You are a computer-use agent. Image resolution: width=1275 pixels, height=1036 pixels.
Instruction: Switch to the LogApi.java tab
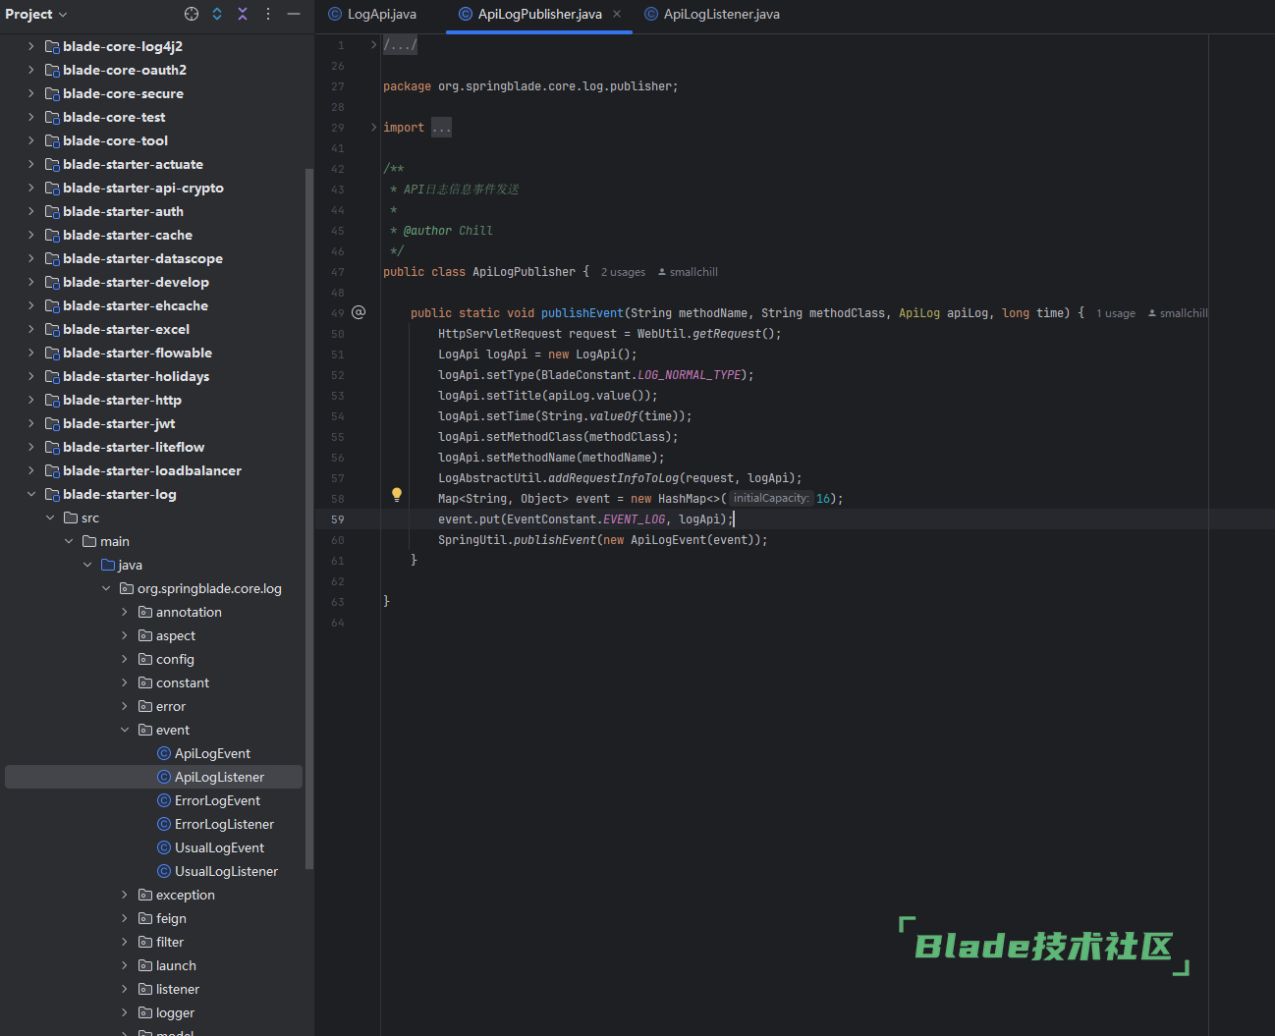(x=372, y=14)
